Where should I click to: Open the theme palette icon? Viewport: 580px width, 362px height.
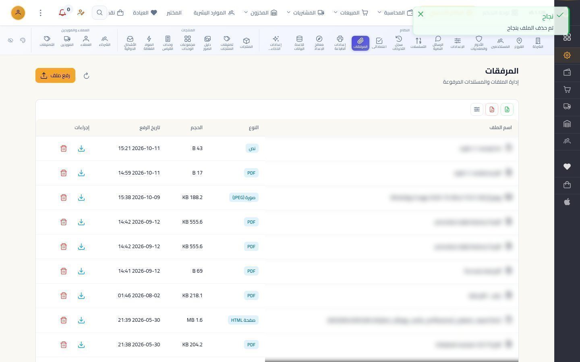(x=23, y=40)
